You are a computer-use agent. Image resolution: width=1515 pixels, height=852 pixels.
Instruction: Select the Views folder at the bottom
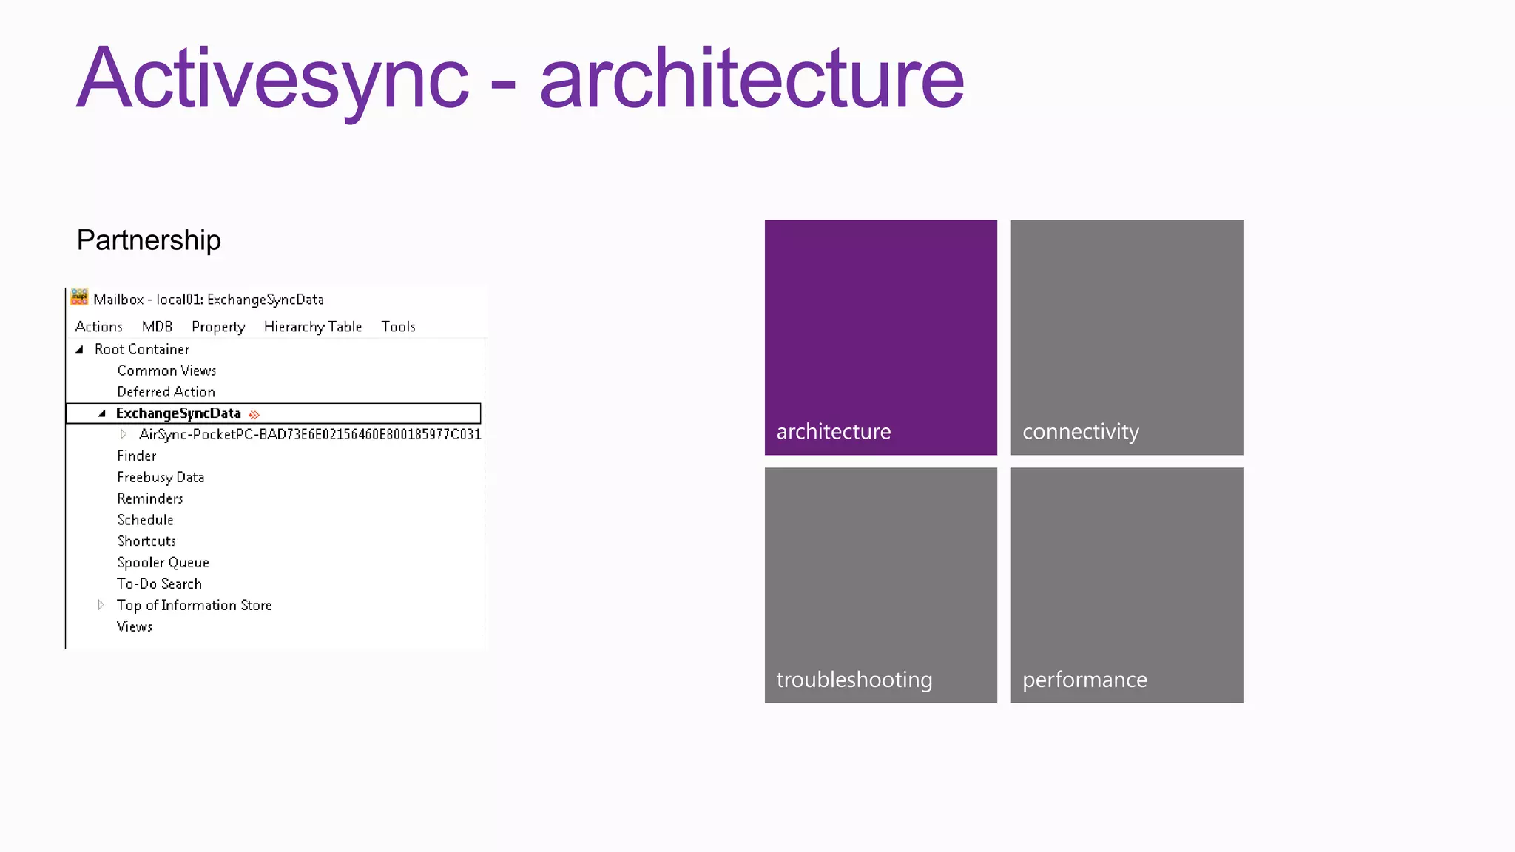coord(135,626)
